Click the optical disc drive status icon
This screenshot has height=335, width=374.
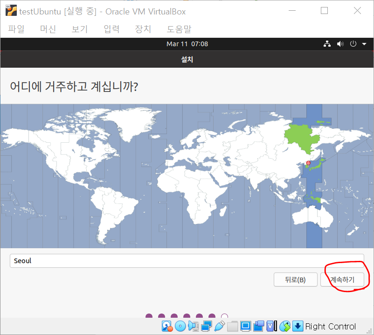(x=180, y=326)
